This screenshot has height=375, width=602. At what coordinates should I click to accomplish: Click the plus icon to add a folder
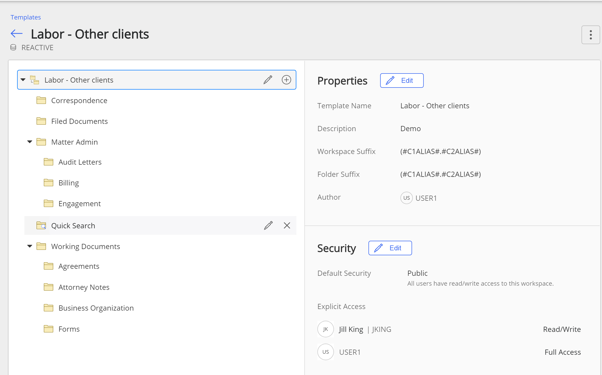tap(286, 80)
